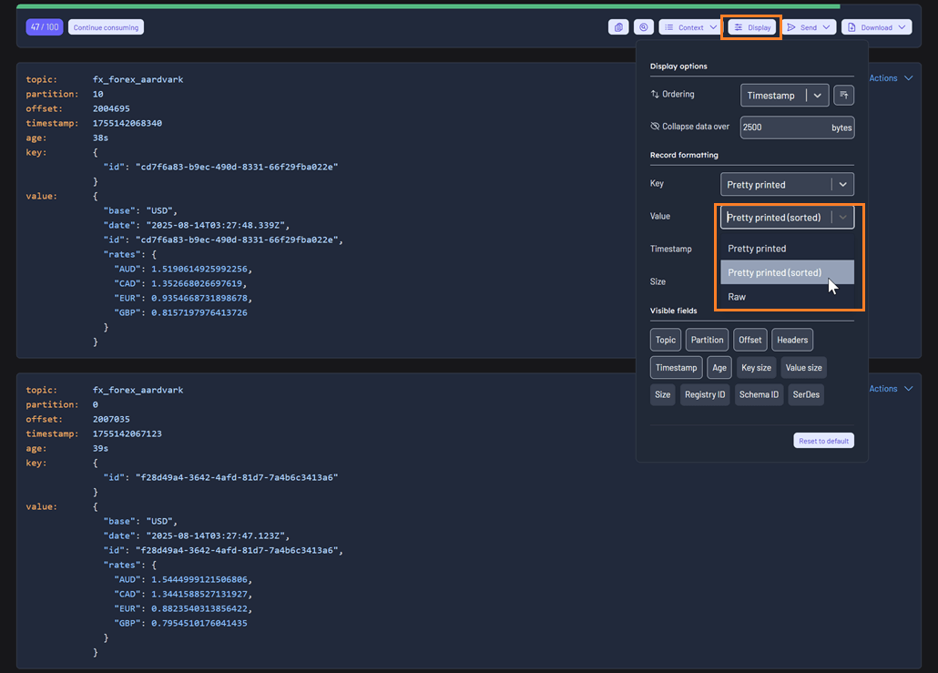Expand the Key format dropdown
938x673 pixels.
coord(787,184)
